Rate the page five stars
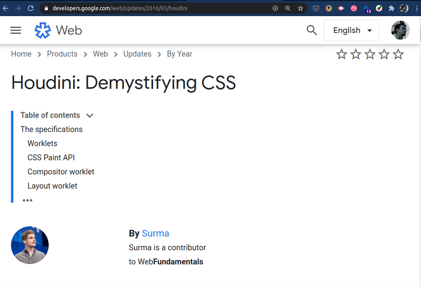The width and height of the screenshot is (421, 288). [x=398, y=54]
